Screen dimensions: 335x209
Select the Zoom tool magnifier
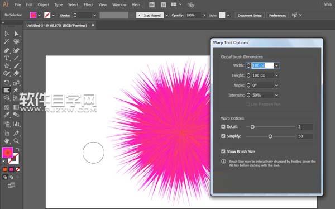point(16,141)
